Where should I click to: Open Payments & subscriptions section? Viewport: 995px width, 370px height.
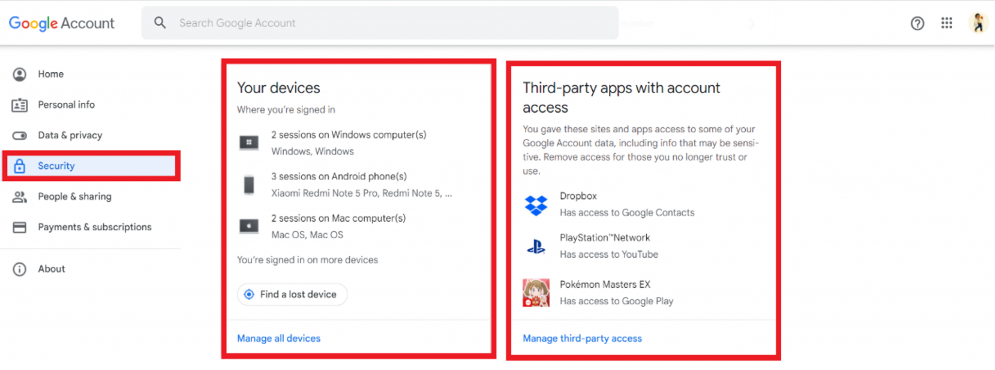[x=95, y=227]
